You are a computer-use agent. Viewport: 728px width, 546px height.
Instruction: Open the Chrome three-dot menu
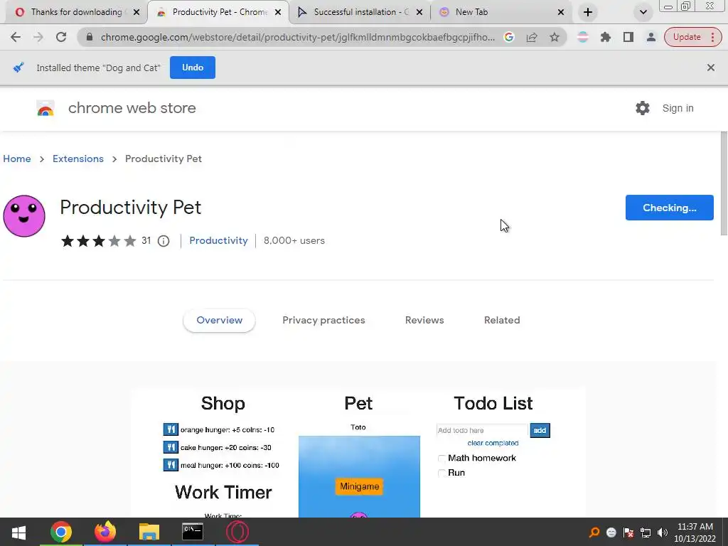click(713, 37)
